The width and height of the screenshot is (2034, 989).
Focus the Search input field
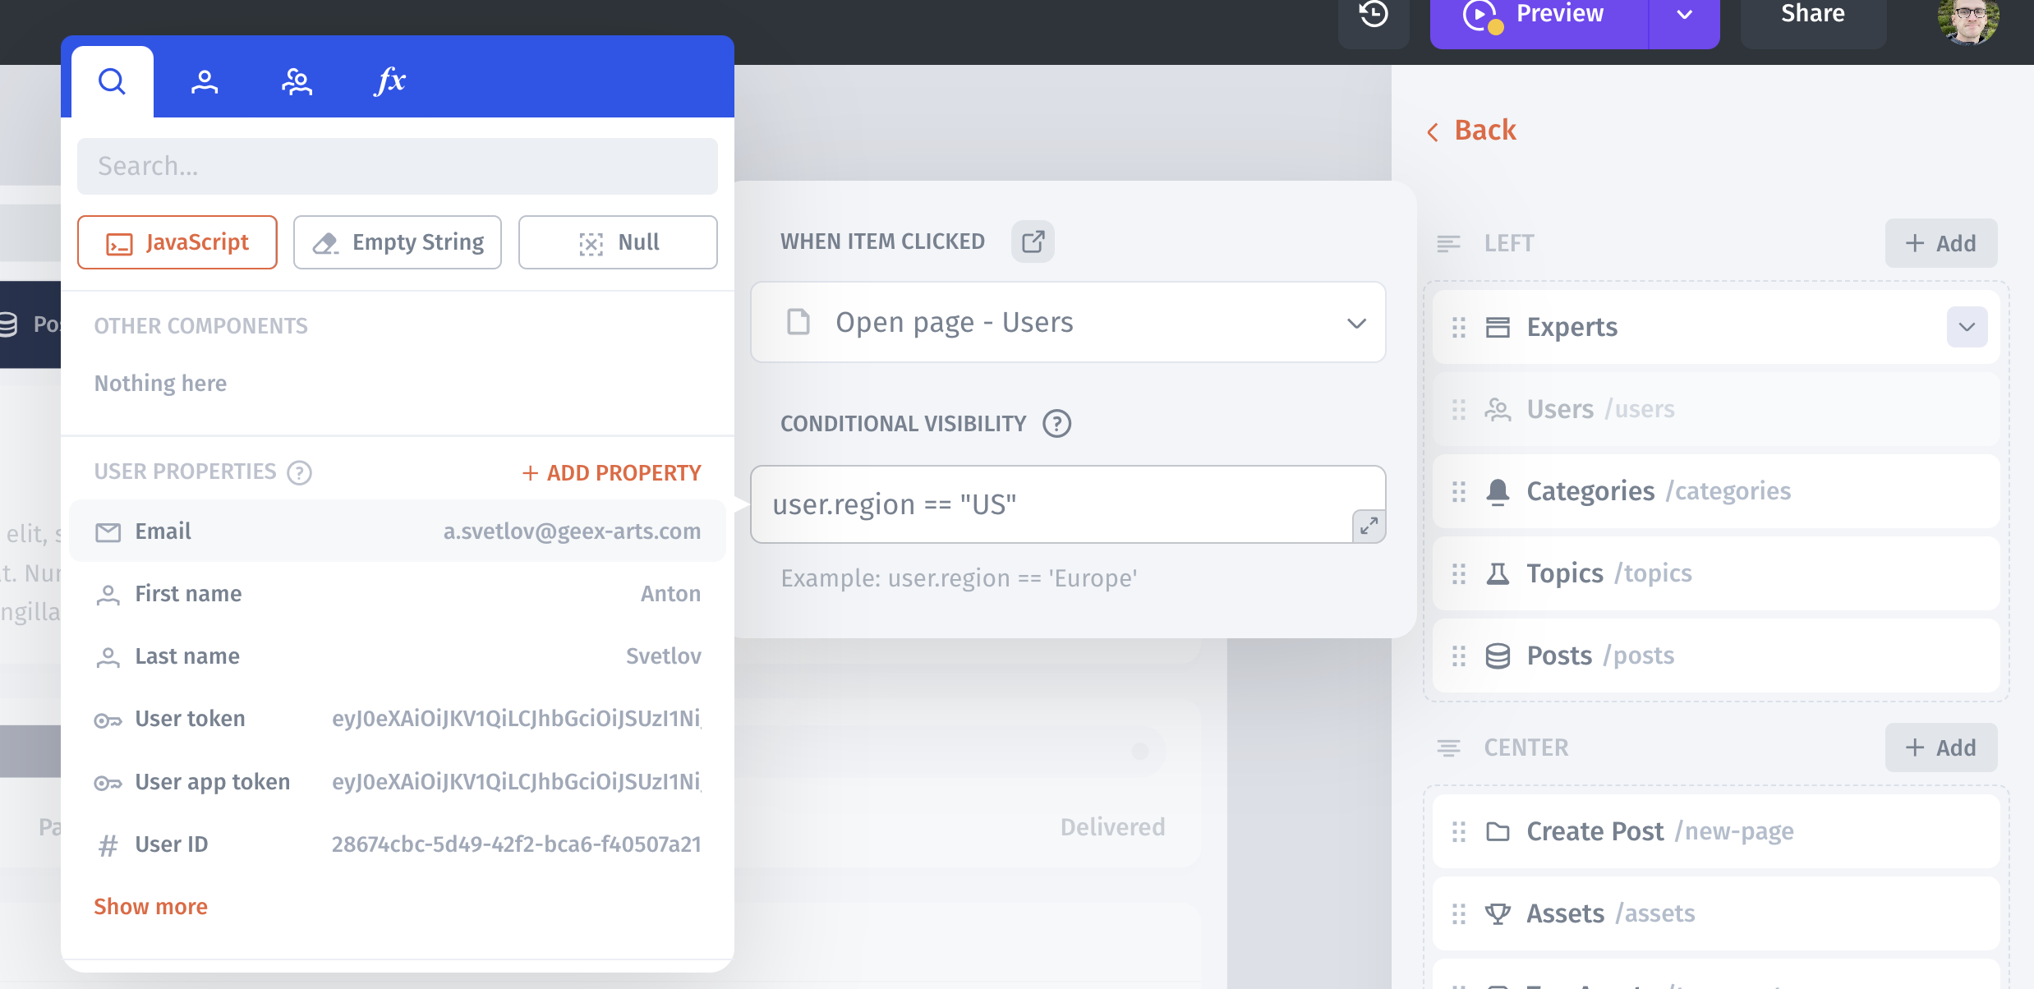[398, 166]
